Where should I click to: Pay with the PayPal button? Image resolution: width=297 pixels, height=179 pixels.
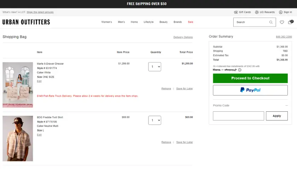pyautogui.click(x=250, y=90)
